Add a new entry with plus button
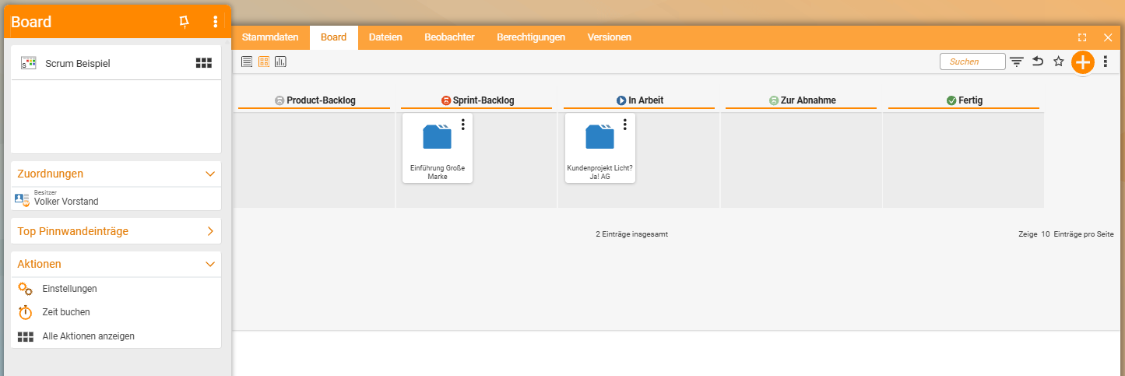Screen dimensions: 1125x376 pyautogui.click(x=1083, y=62)
